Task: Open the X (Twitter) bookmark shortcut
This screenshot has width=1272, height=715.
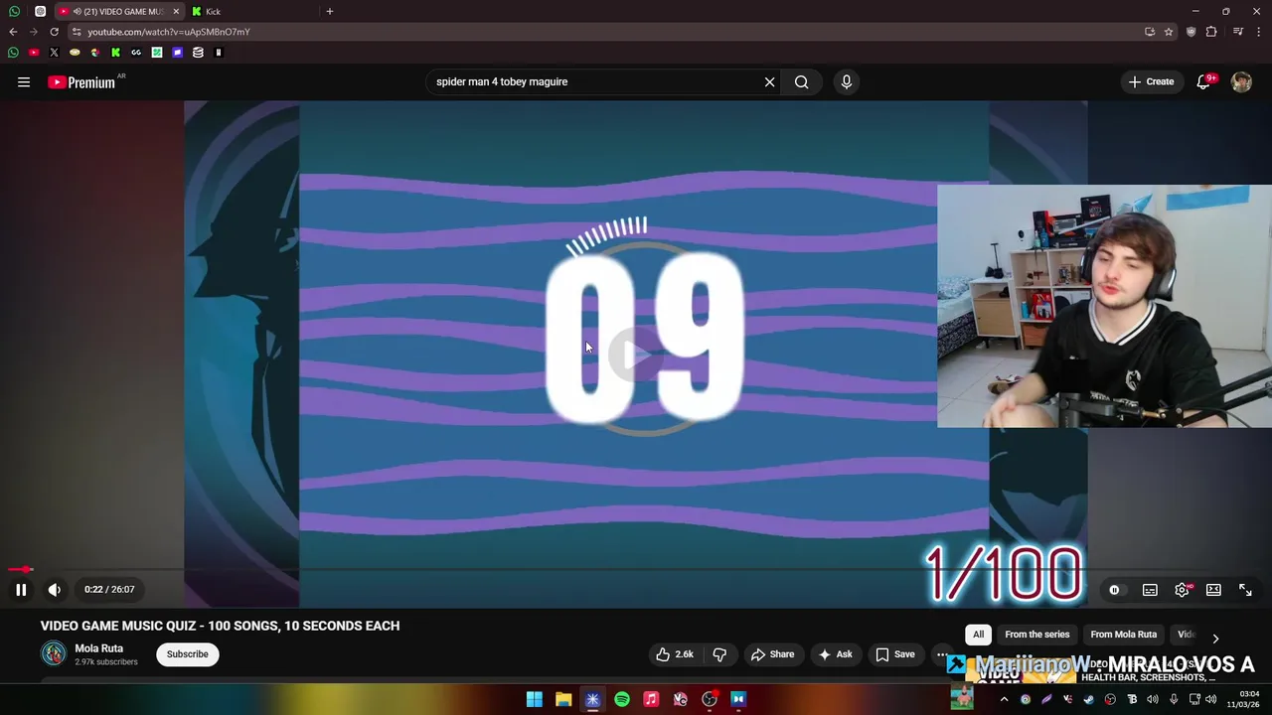Action: pos(54,53)
